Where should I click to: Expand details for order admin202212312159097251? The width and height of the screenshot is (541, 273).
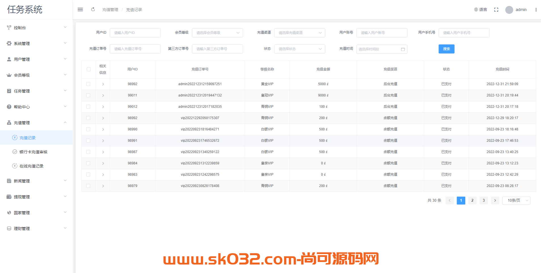(103, 84)
